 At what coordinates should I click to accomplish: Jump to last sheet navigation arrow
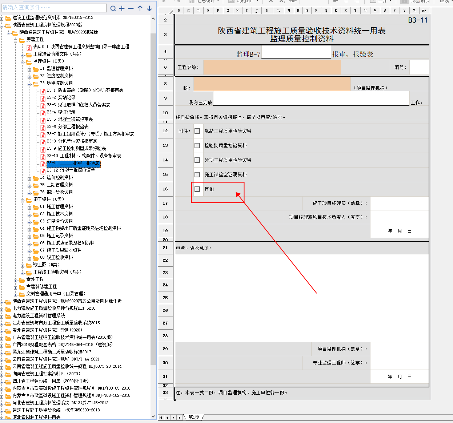tap(180, 418)
